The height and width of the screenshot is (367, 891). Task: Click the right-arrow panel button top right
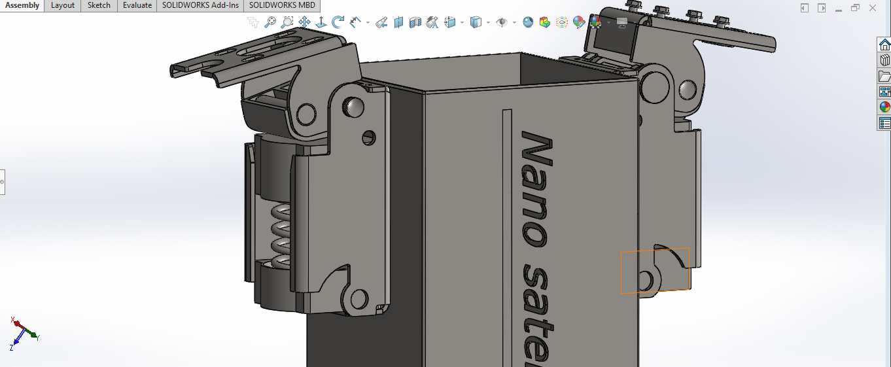point(822,8)
